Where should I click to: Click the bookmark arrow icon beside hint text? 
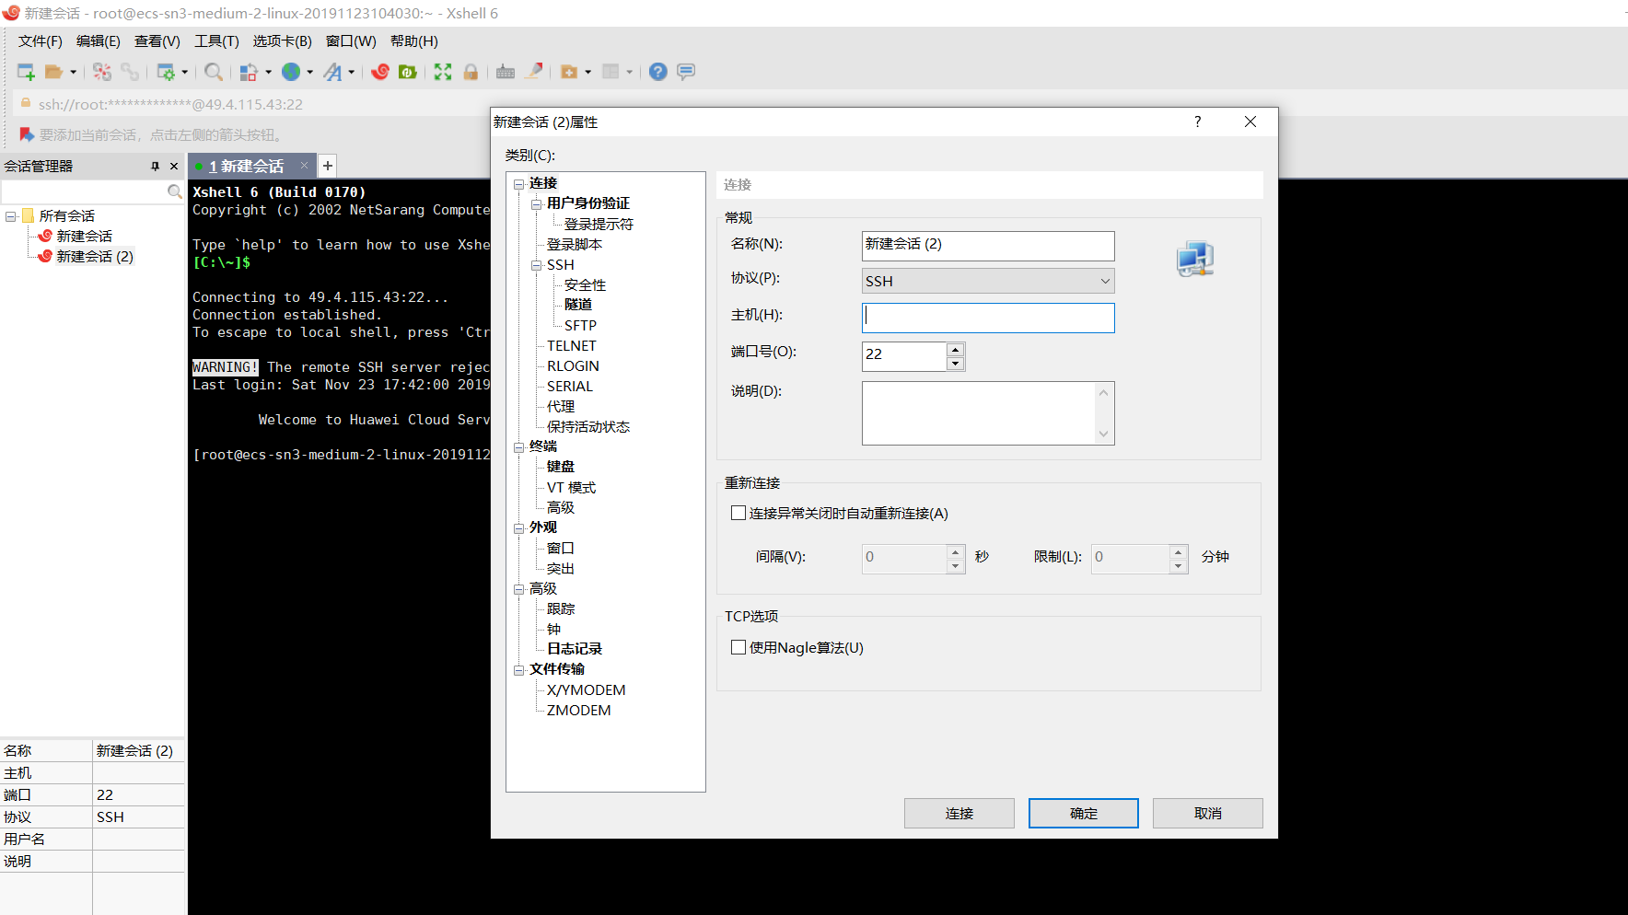(x=27, y=134)
